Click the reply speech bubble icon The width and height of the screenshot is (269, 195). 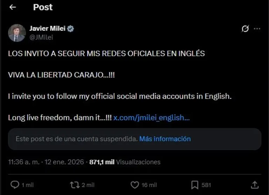[15, 185]
